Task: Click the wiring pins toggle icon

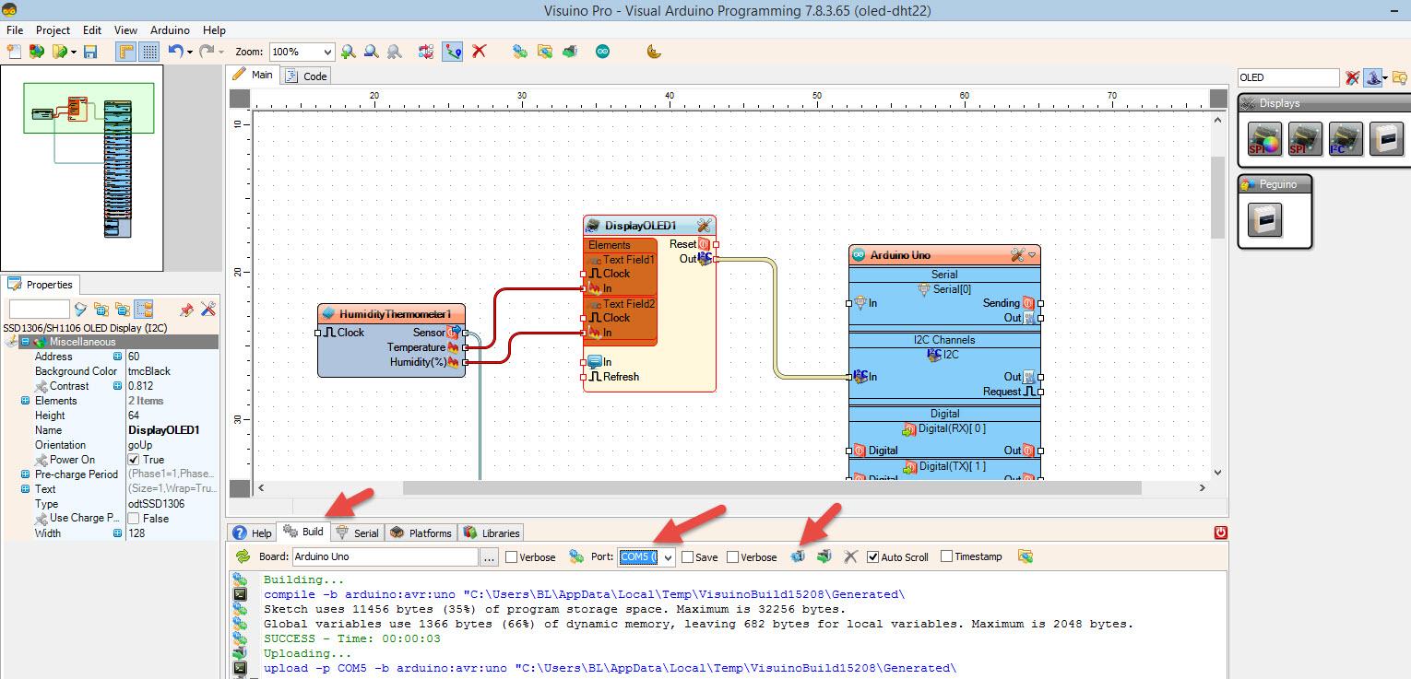Action: point(452,52)
